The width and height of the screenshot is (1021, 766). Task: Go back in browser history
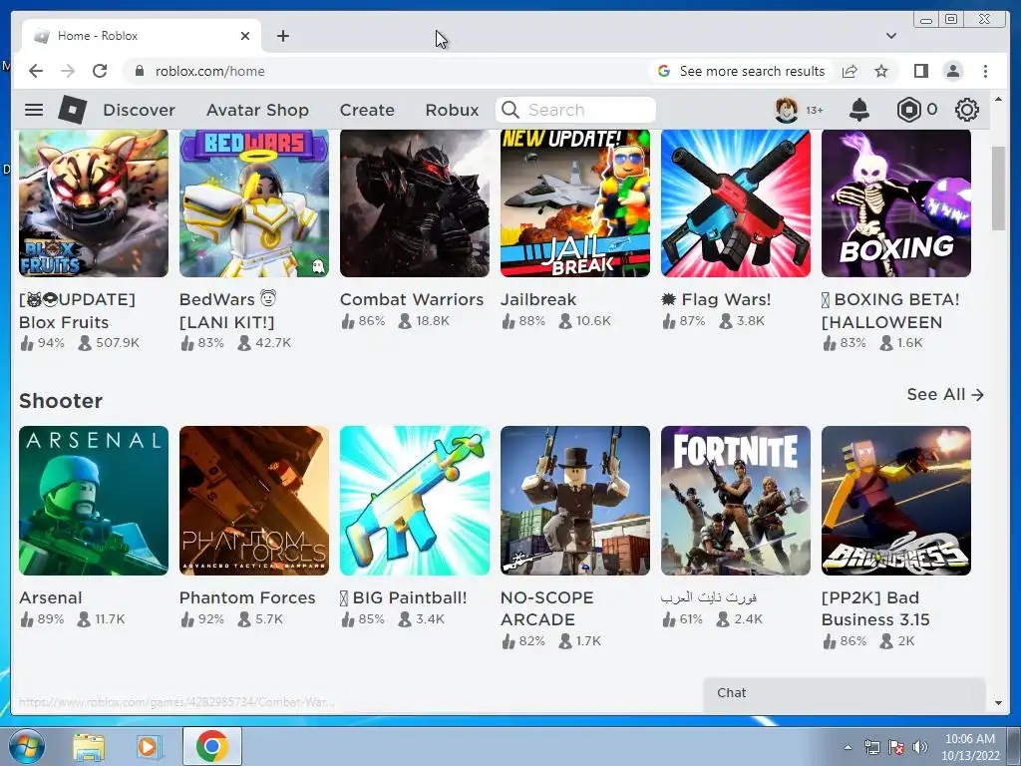point(36,71)
